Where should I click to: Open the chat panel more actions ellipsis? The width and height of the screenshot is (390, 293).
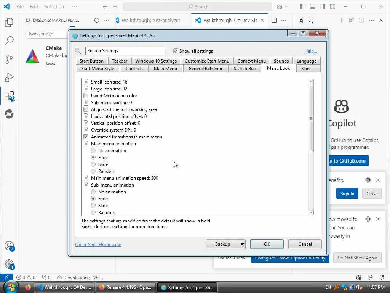coord(371,20)
